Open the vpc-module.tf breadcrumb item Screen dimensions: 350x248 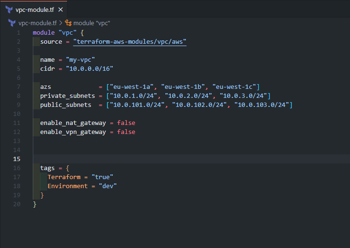(38, 23)
